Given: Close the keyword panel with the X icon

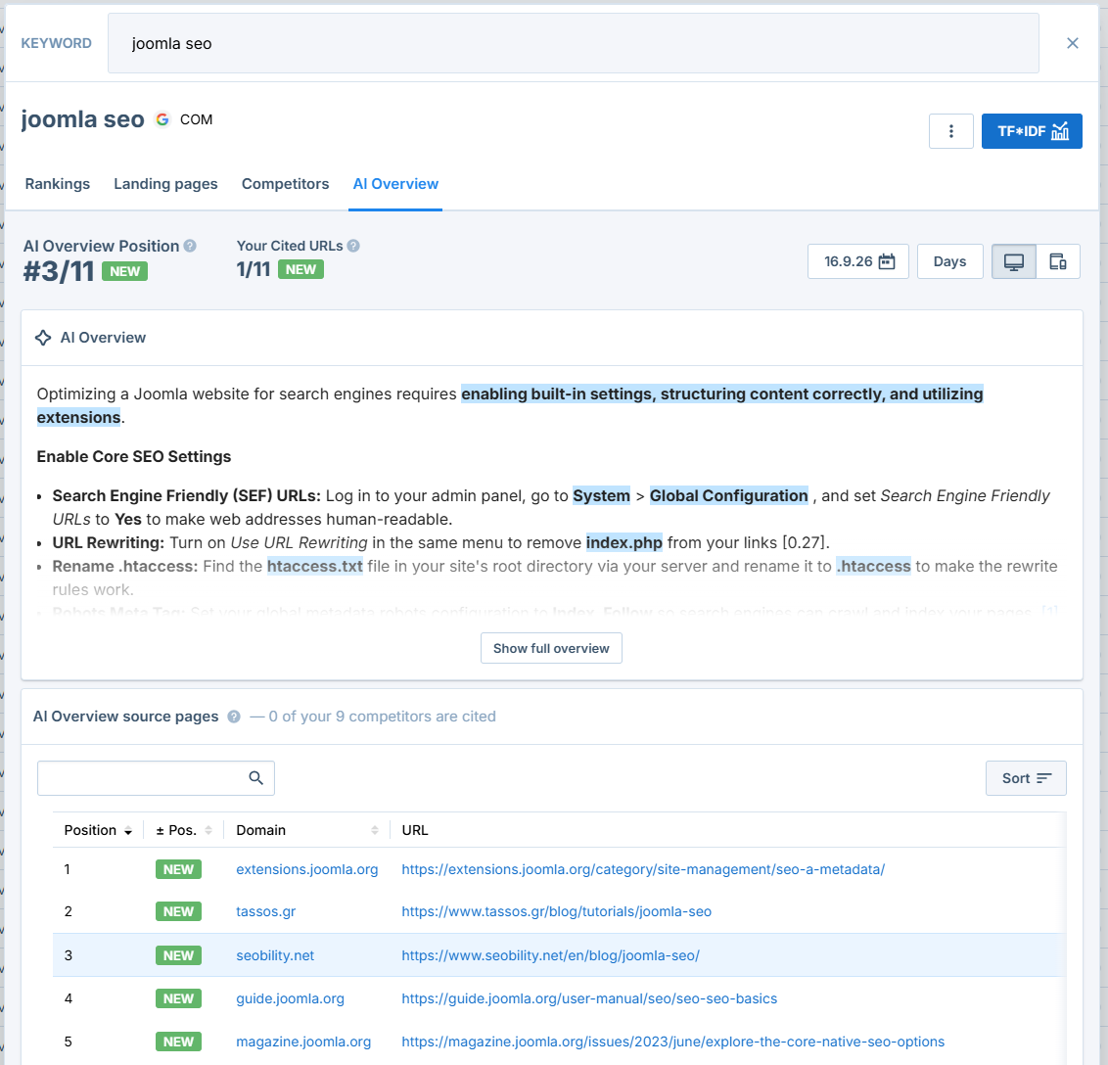Looking at the screenshot, I should pyautogui.click(x=1072, y=43).
